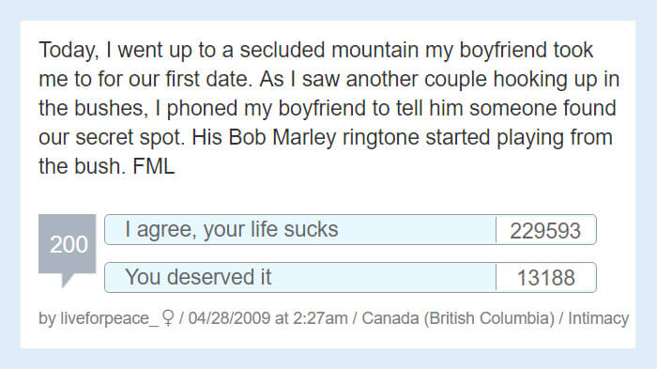Open the Intimacy category link

pos(599,318)
